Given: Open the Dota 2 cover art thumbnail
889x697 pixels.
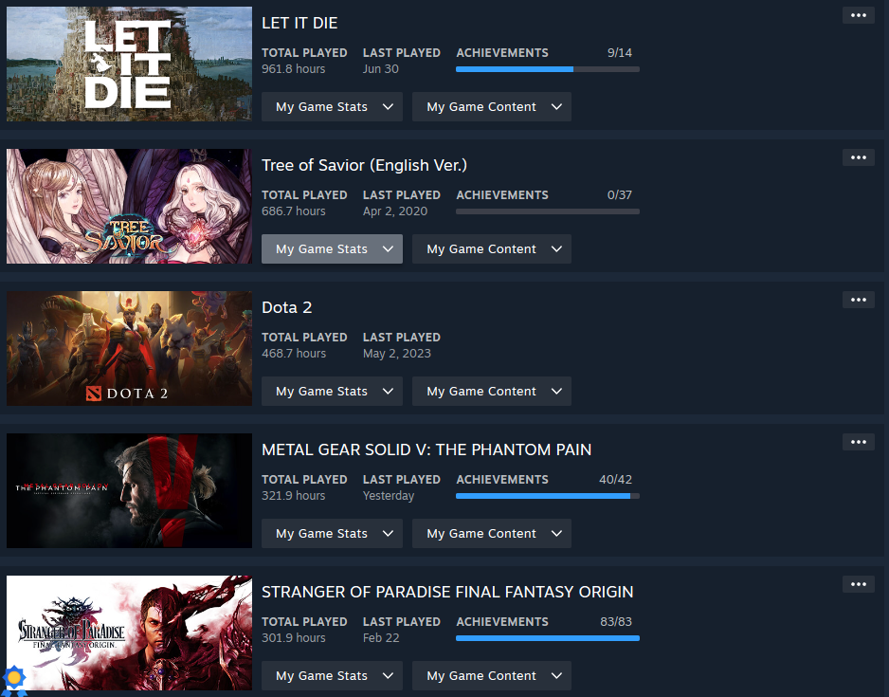Looking at the screenshot, I should click(x=129, y=349).
